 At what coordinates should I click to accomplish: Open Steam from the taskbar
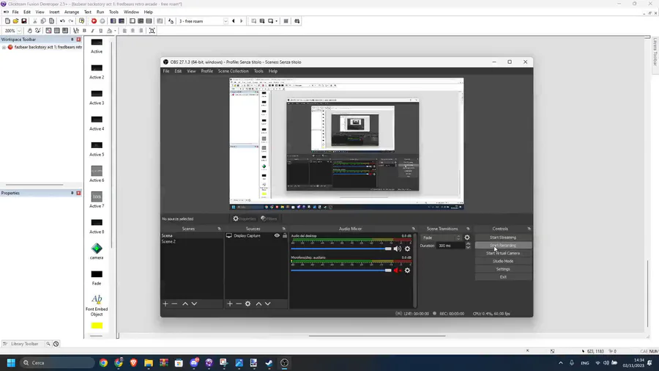pos(269,363)
